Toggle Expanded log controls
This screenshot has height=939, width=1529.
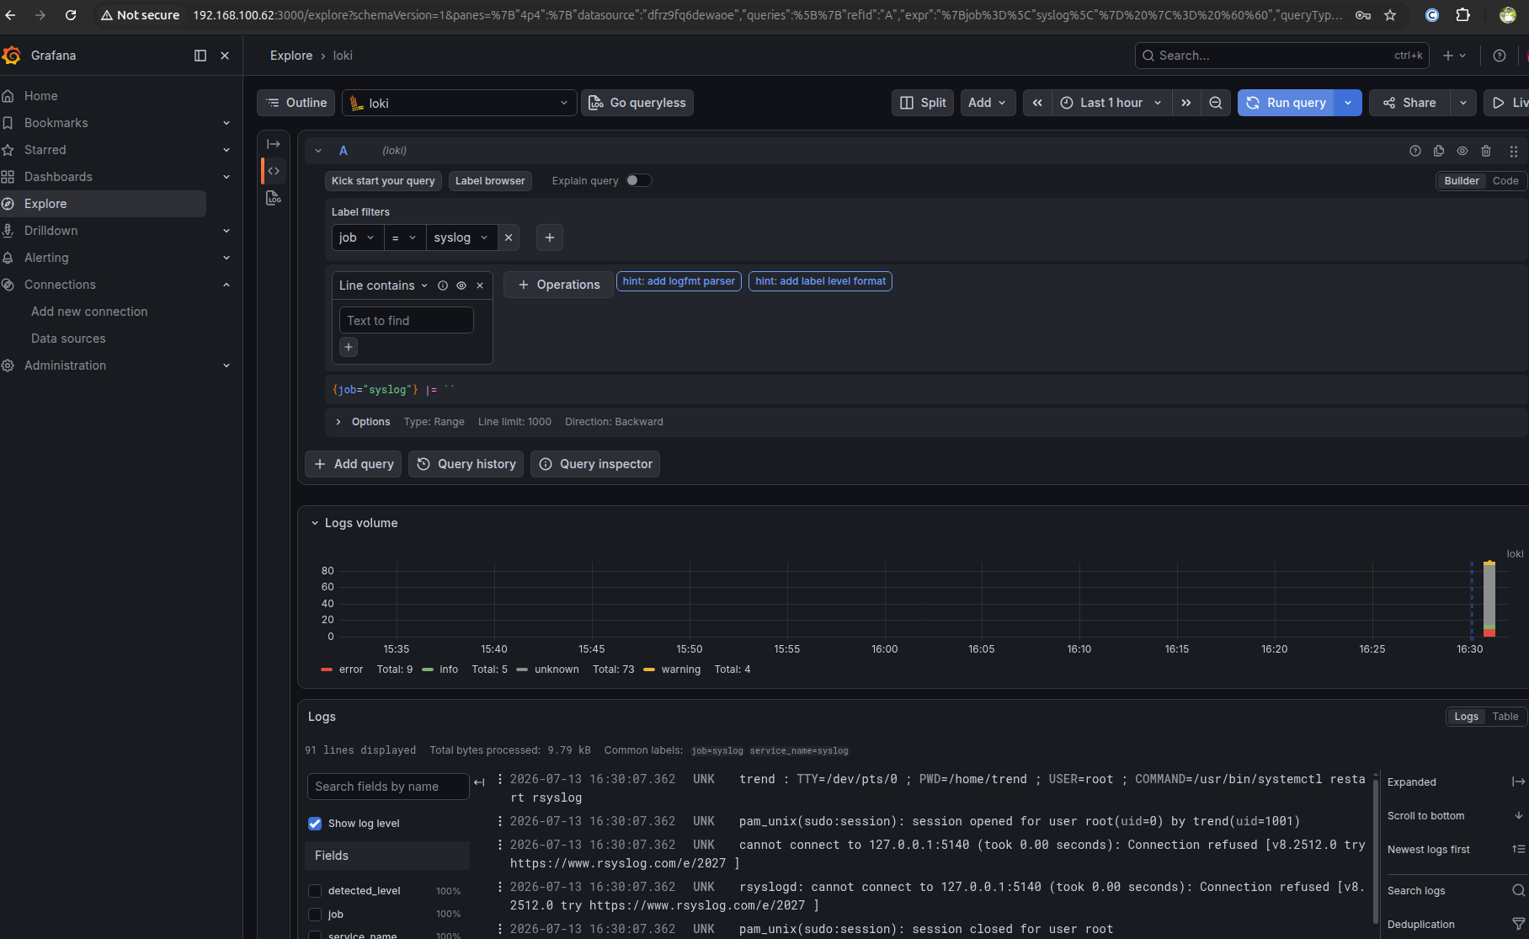point(1519,782)
